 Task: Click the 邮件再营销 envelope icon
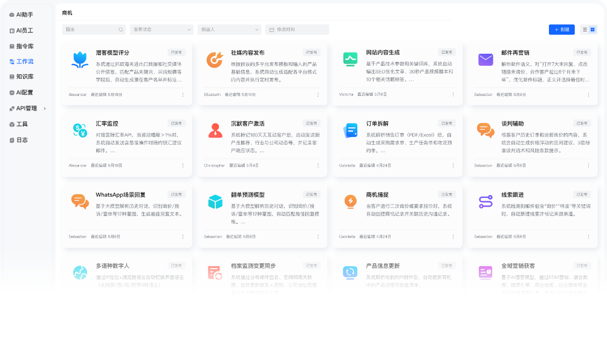(485, 60)
